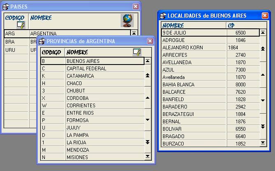Click NOMBRE column header in PAISES
This screenshot has width=275, height=171.
point(41,18)
